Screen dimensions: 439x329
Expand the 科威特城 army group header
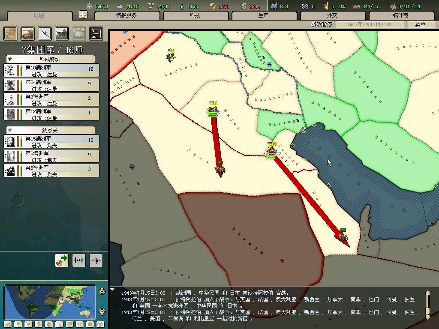(x=50, y=59)
